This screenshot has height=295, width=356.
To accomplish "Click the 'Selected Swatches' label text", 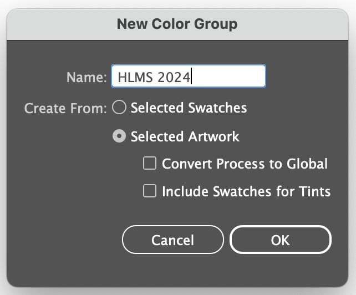I will pos(189,108).
